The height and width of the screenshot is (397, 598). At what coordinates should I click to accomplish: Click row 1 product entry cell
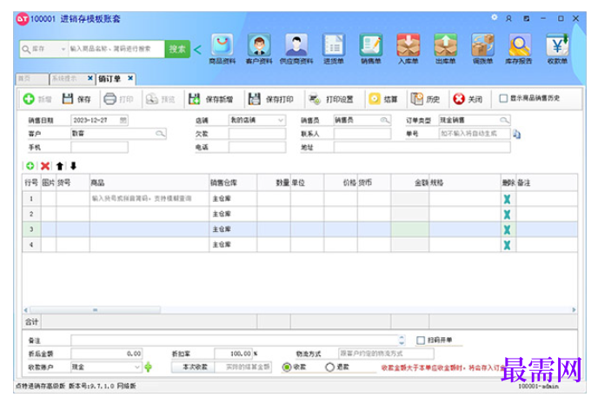pyautogui.click(x=149, y=198)
